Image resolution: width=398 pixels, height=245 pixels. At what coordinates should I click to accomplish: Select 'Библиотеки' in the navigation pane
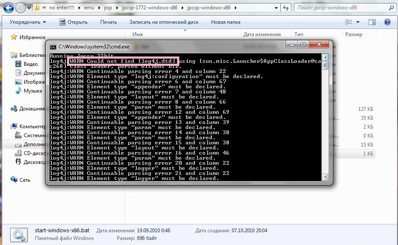[32, 55]
